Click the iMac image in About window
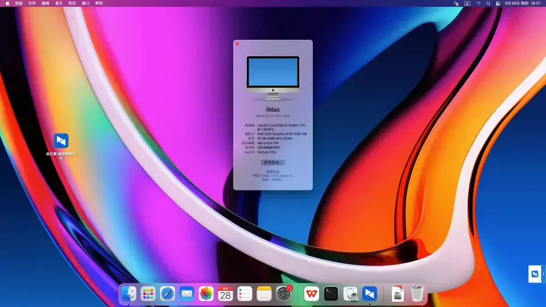The height and width of the screenshot is (307, 546). click(273, 78)
